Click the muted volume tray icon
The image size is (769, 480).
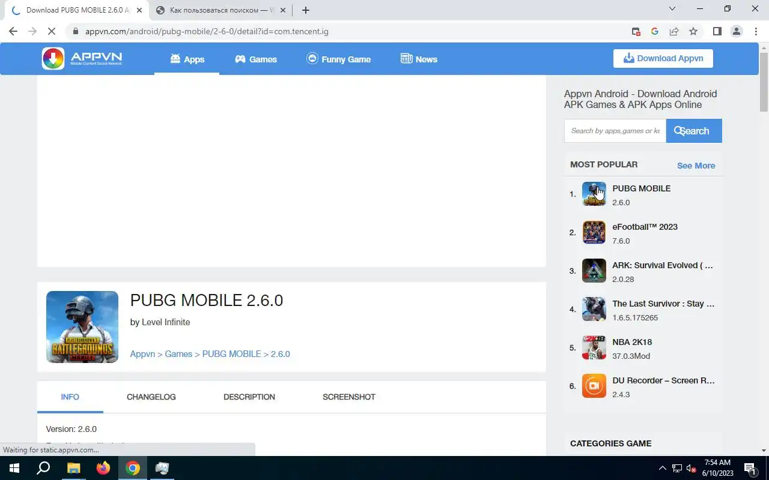691,468
